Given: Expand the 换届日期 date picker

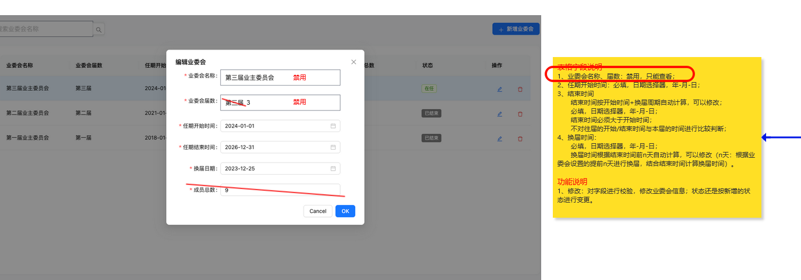Looking at the screenshot, I should tap(333, 169).
